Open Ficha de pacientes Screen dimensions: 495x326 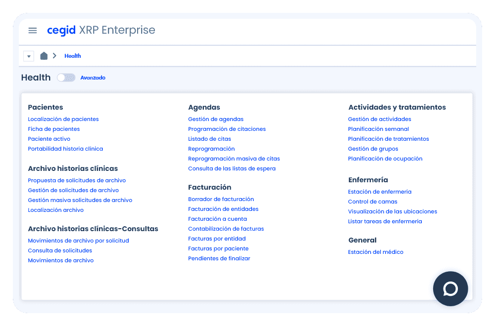(x=53, y=129)
